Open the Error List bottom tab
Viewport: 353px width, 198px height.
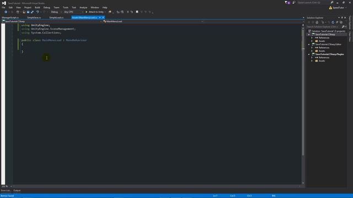point(6,190)
